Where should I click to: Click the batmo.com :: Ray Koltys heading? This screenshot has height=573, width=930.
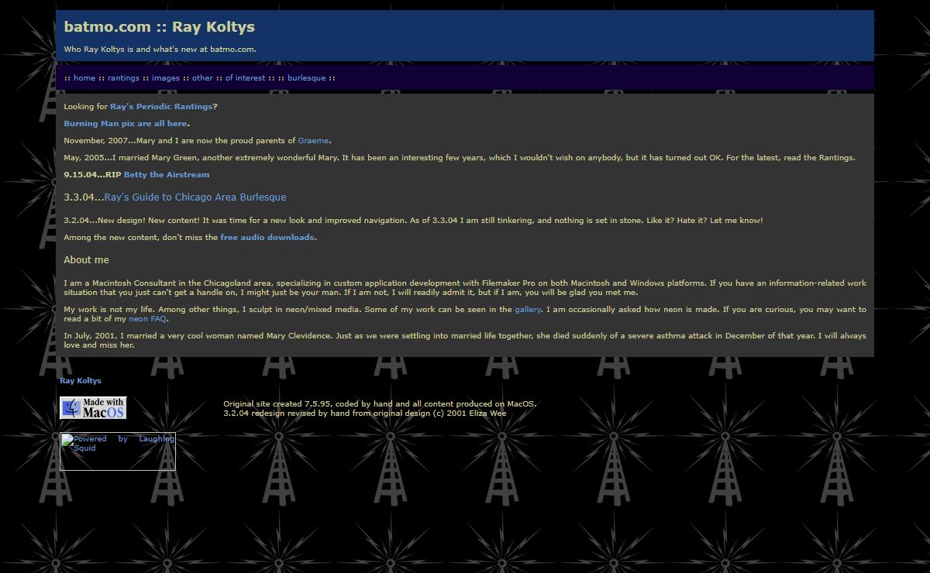click(159, 27)
